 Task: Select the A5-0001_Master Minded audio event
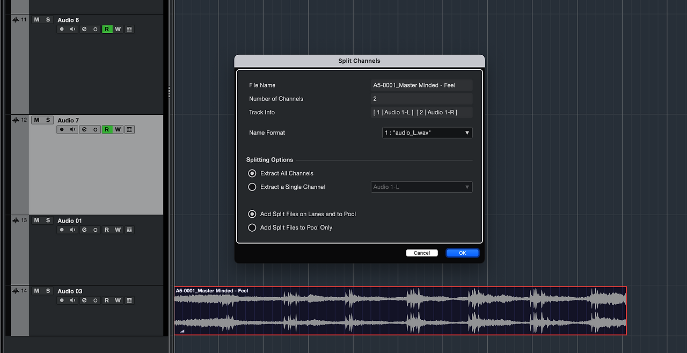coord(400,311)
